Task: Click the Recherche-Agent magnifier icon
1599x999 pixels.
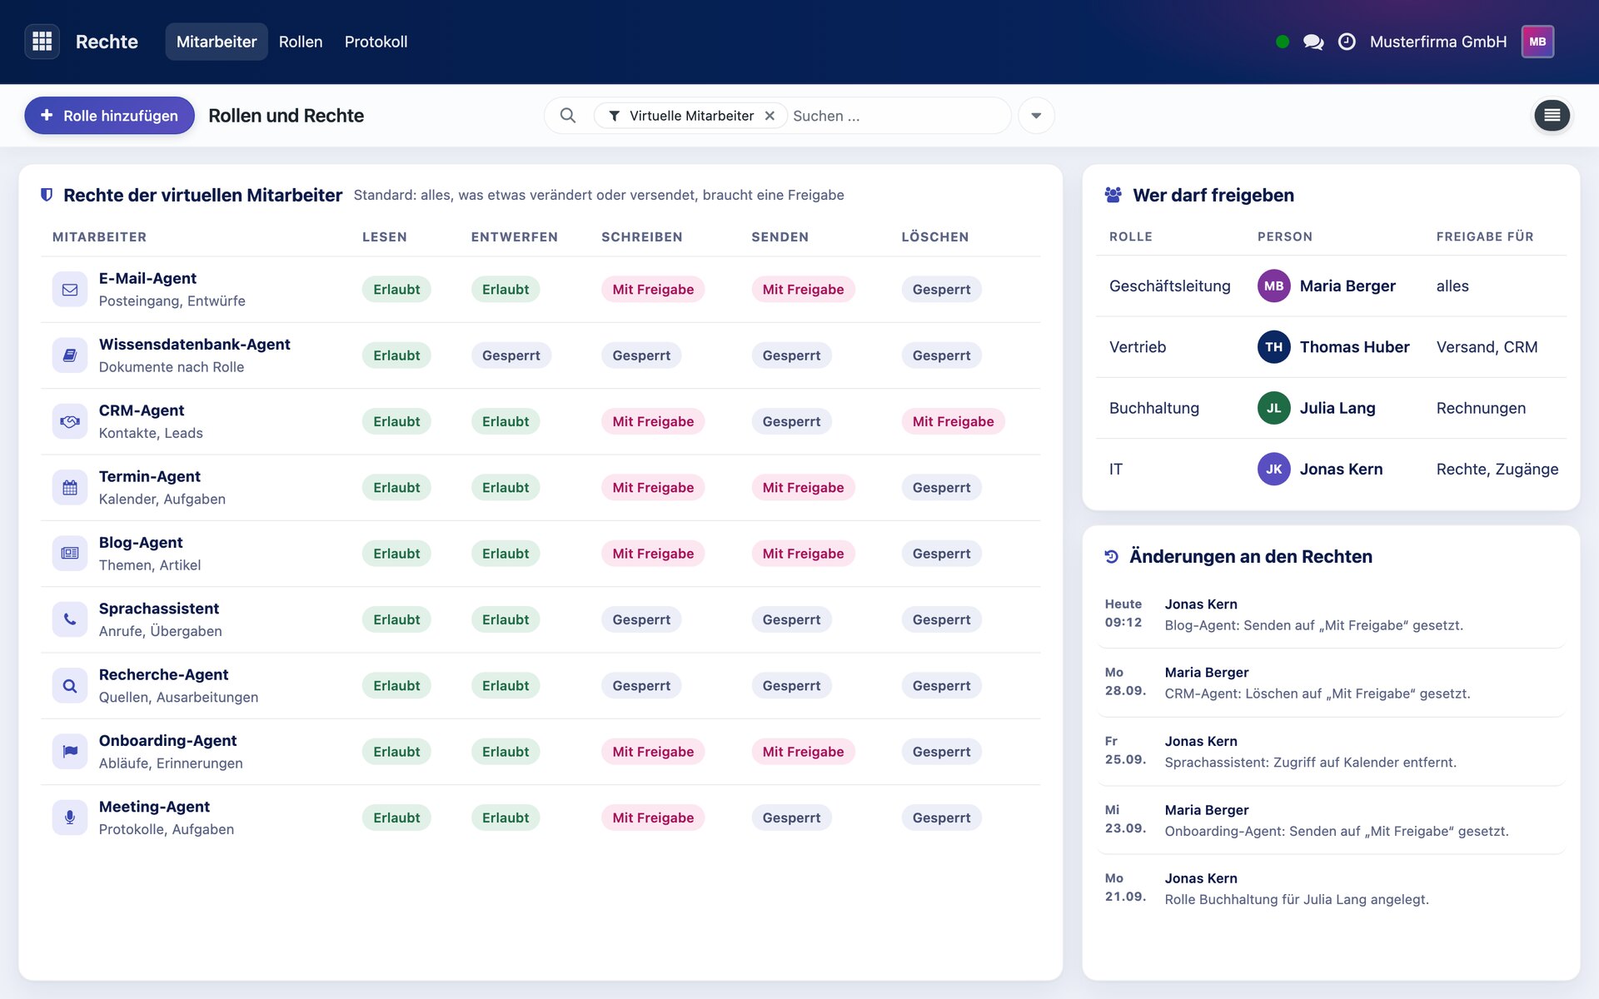Action: 70,686
